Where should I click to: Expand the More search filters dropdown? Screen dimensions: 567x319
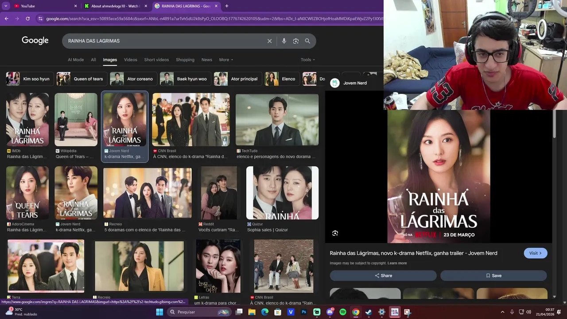[226, 60]
